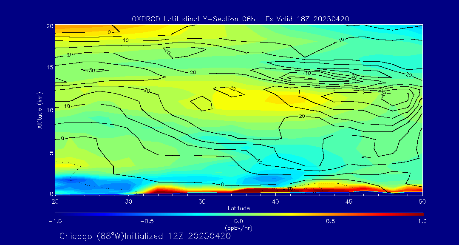Pick the green midpoint of the colorbar

[x=239, y=214]
